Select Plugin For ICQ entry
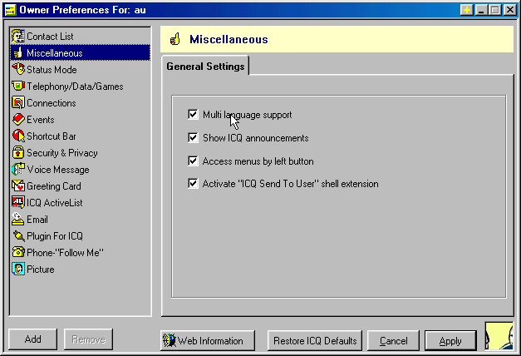The height and width of the screenshot is (356, 521). tap(80, 236)
